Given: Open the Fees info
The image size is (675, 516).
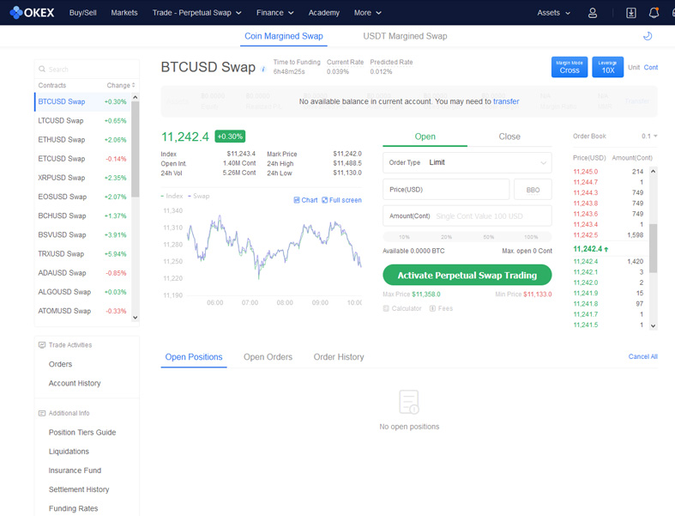Looking at the screenshot, I should pyautogui.click(x=441, y=308).
